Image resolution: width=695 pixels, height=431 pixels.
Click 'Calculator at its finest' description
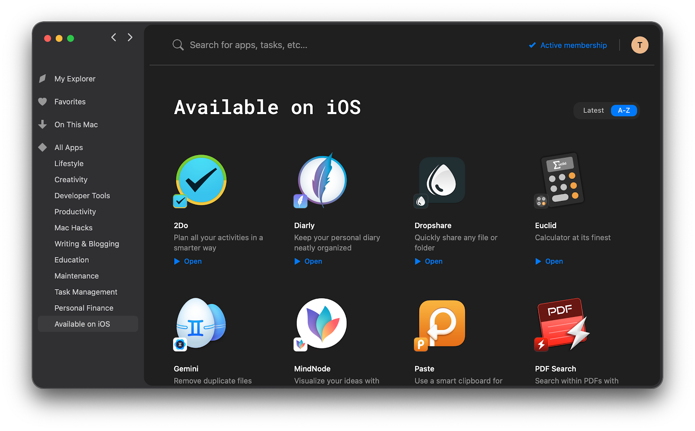click(x=573, y=238)
